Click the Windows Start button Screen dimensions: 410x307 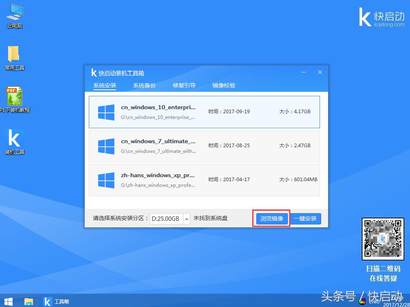8,301
